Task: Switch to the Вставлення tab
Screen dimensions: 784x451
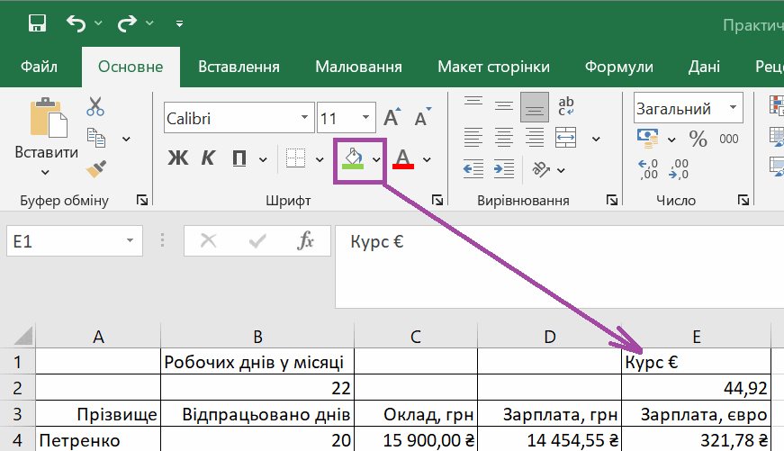Action: tap(239, 67)
